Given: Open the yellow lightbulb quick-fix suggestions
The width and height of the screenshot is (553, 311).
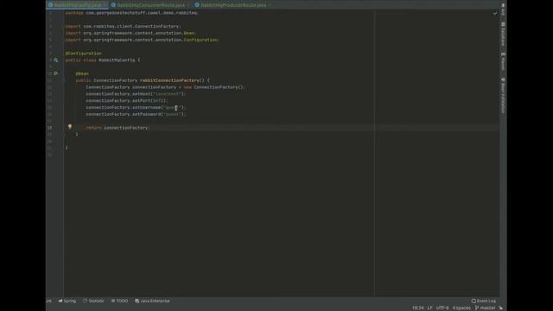Looking at the screenshot, I should (x=70, y=127).
